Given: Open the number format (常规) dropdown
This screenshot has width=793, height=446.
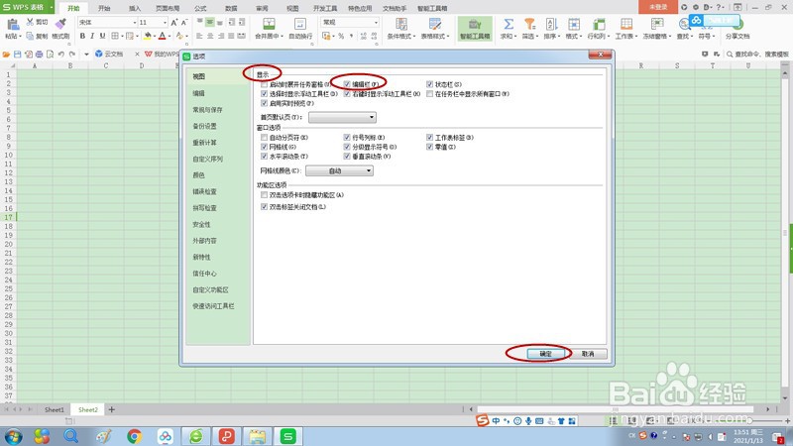Looking at the screenshot, I should click(x=376, y=23).
